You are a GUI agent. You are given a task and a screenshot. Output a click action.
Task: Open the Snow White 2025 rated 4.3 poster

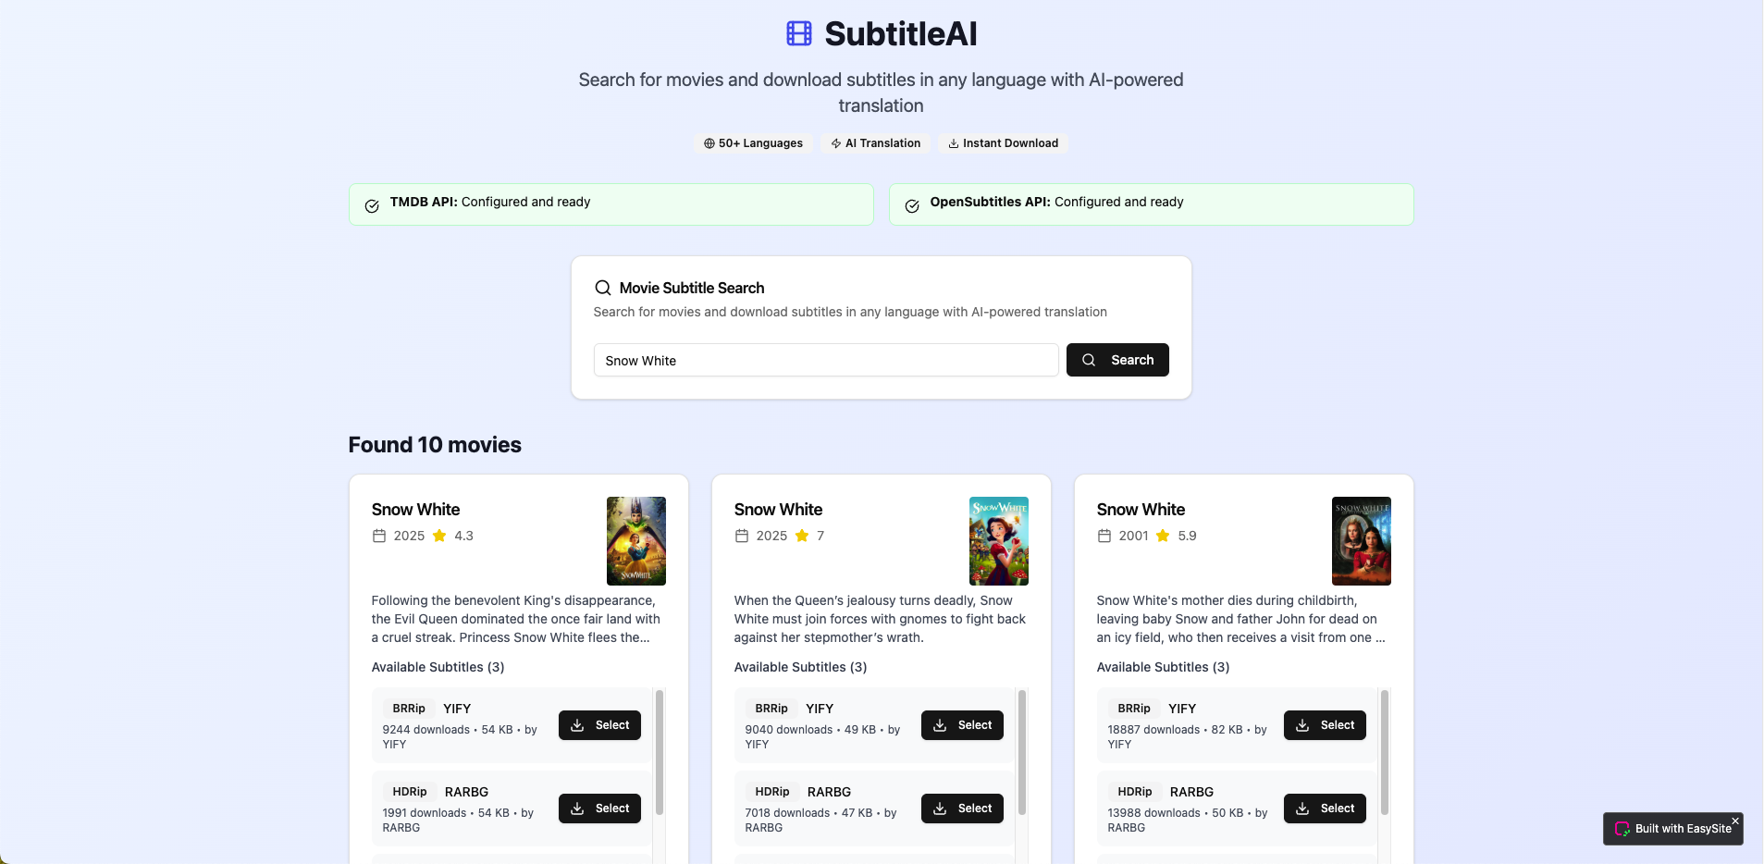point(636,541)
